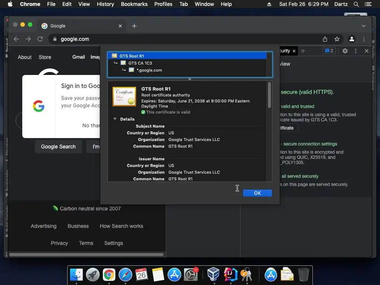Open Chrome from the Dock
This screenshot has width=380, height=285.
109,275
